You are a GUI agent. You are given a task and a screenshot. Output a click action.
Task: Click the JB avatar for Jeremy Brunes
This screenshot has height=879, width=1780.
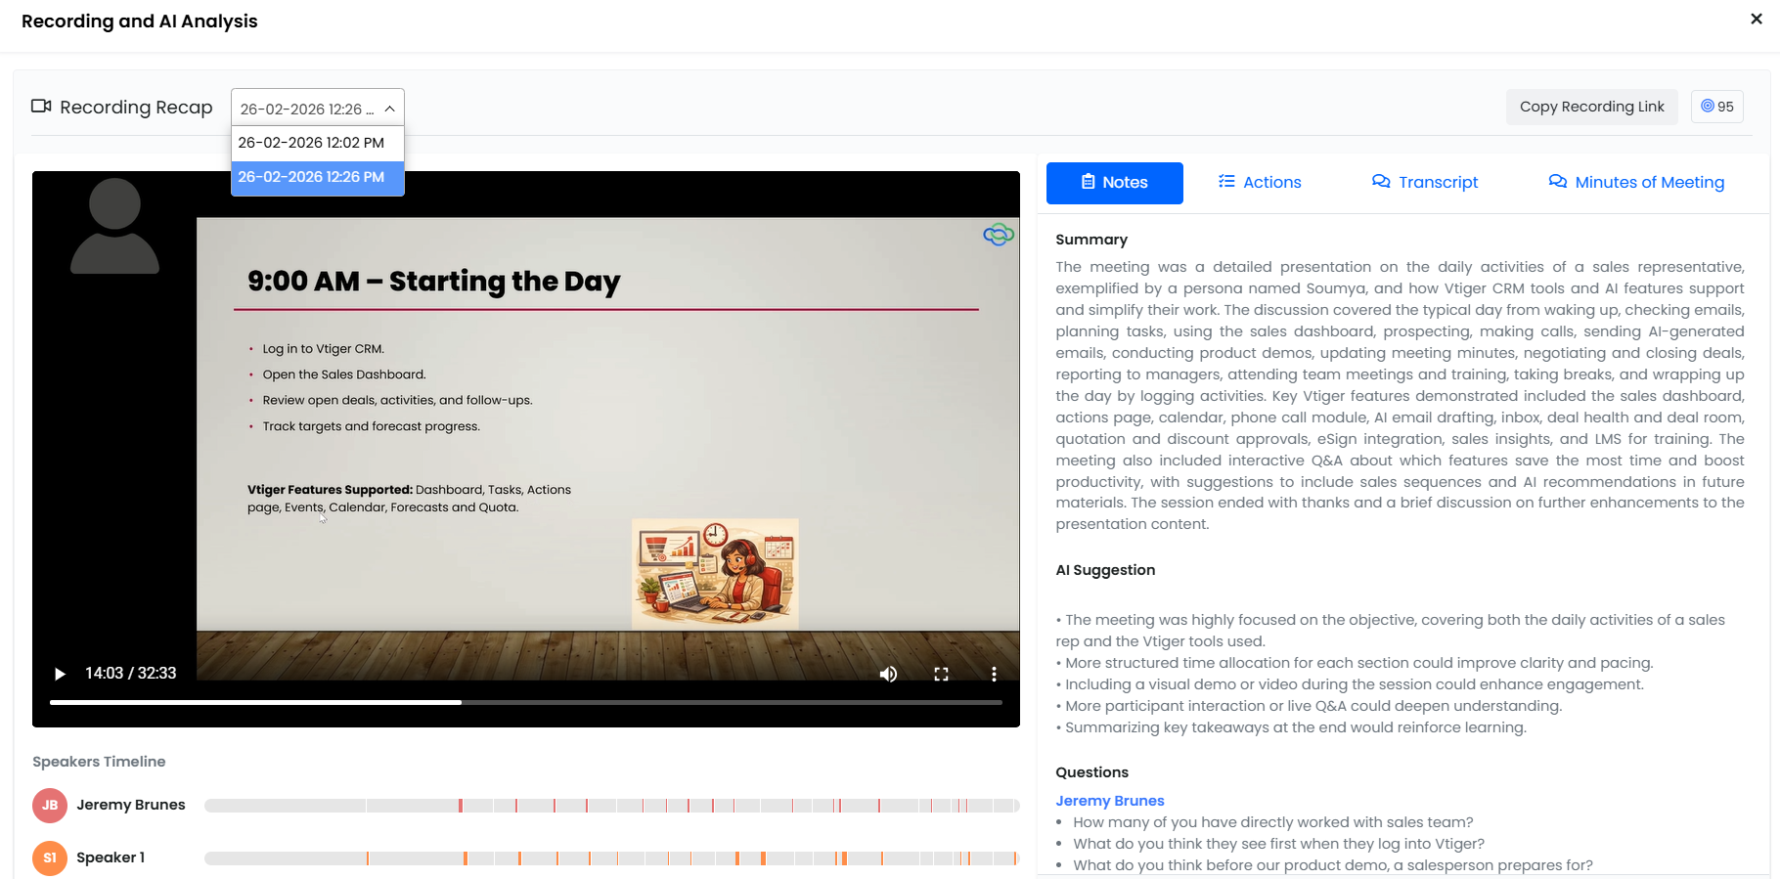pos(50,805)
